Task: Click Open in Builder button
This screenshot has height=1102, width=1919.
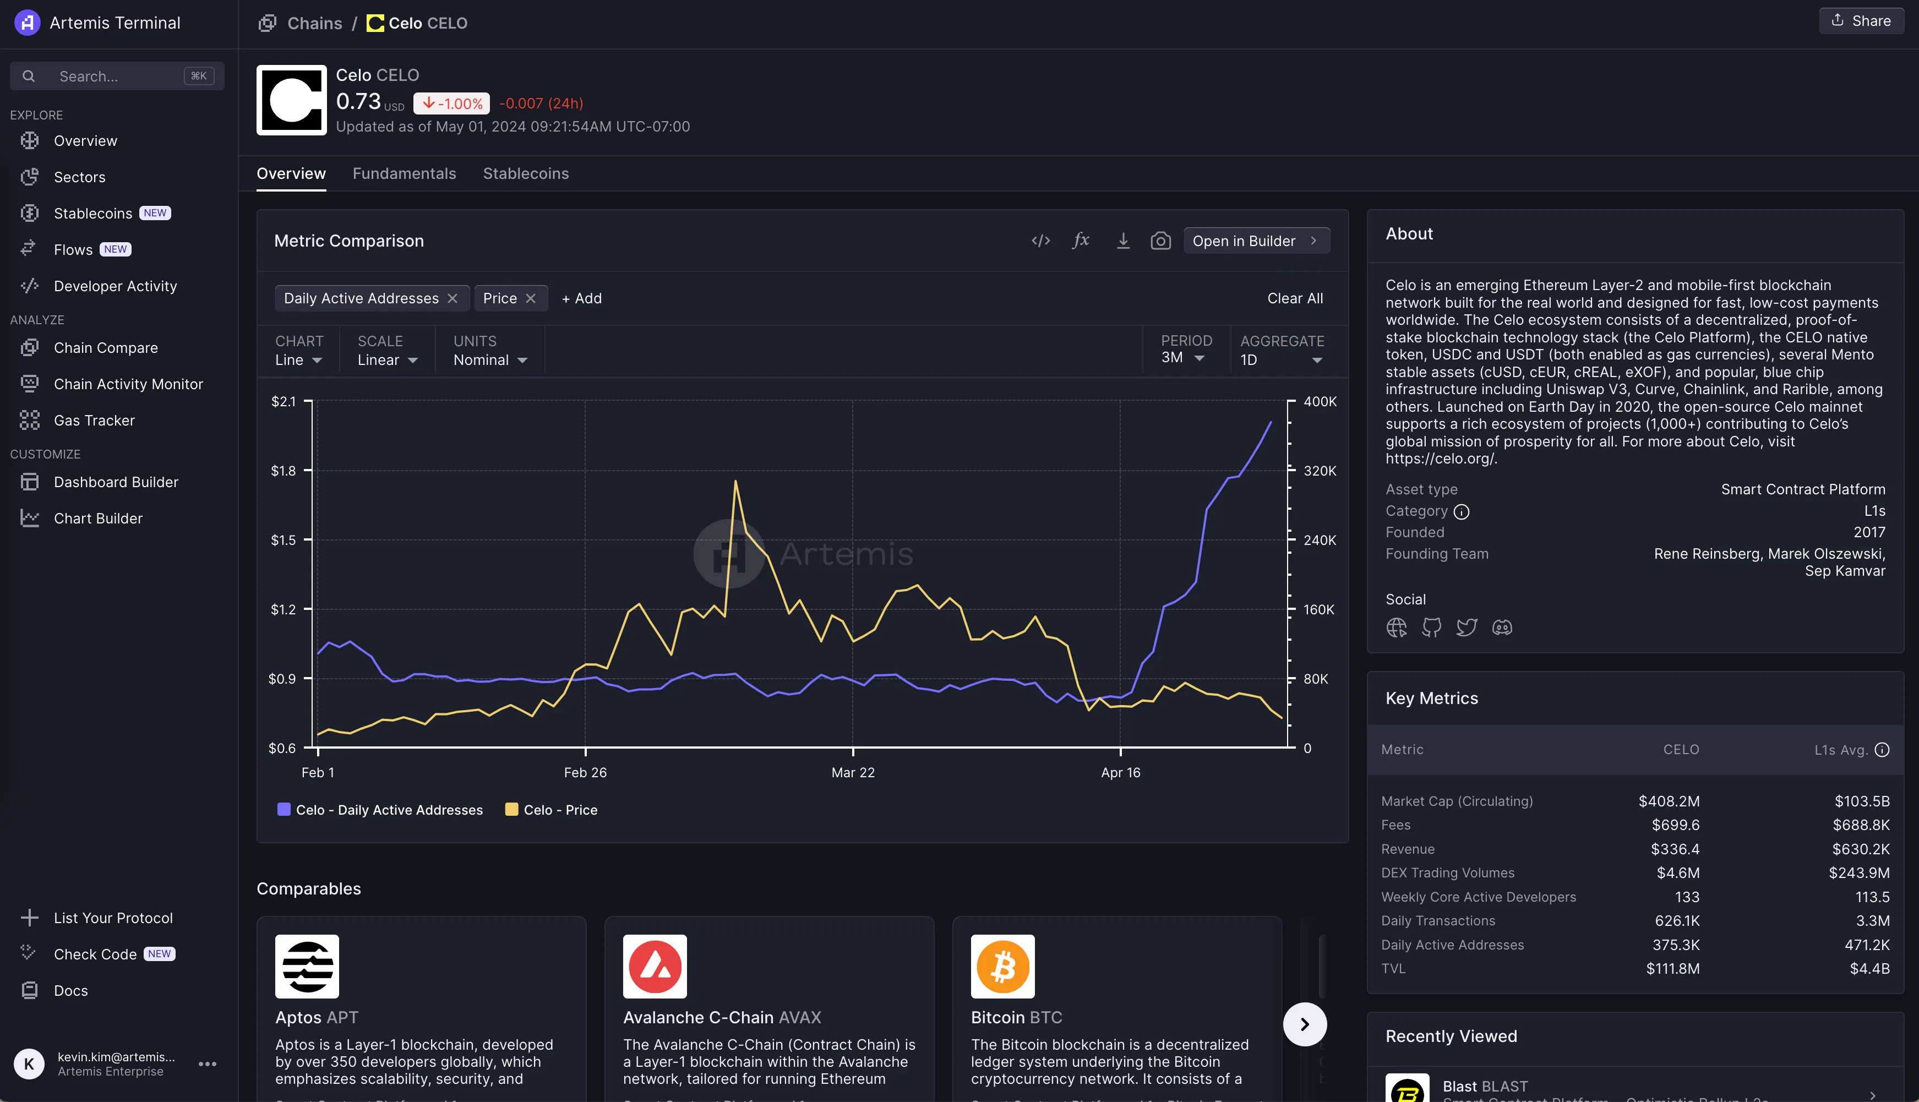Action: [1256, 241]
